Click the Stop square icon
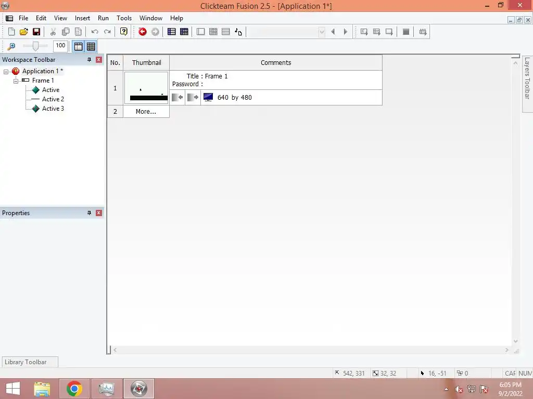 click(406, 32)
